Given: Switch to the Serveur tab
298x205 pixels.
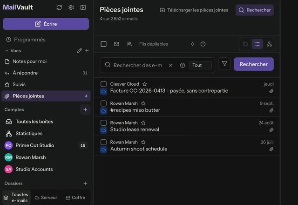Looking at the screenshot, I should click(46, 198).
